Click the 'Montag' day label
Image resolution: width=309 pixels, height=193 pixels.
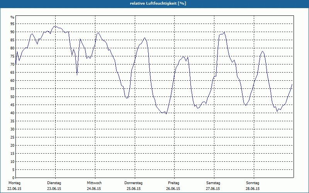tap(15, 183)
